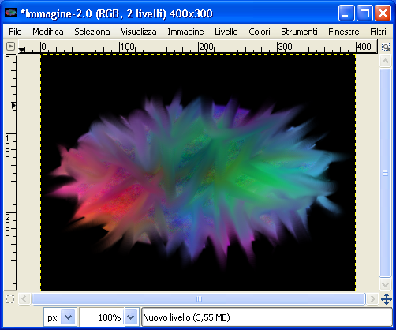The height and width of the screenshot is (330, 396).
Task: Toggle zoom-on-resize magnifier icon at top right
Action: (x=386, y=47)
